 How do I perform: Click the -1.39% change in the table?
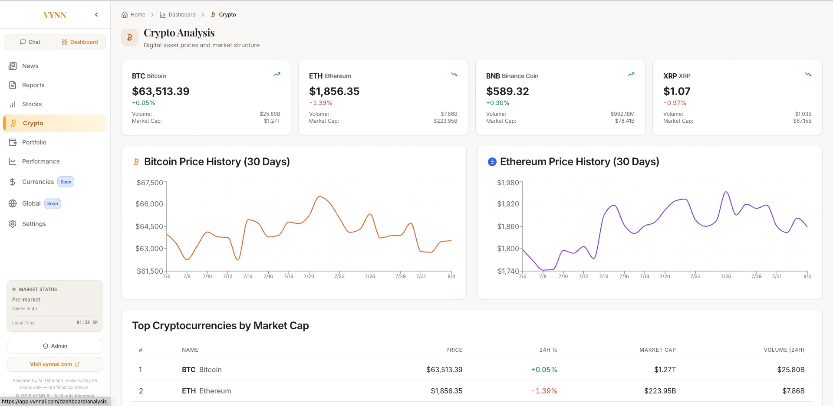pyautogui.click(x=545, y=391)
